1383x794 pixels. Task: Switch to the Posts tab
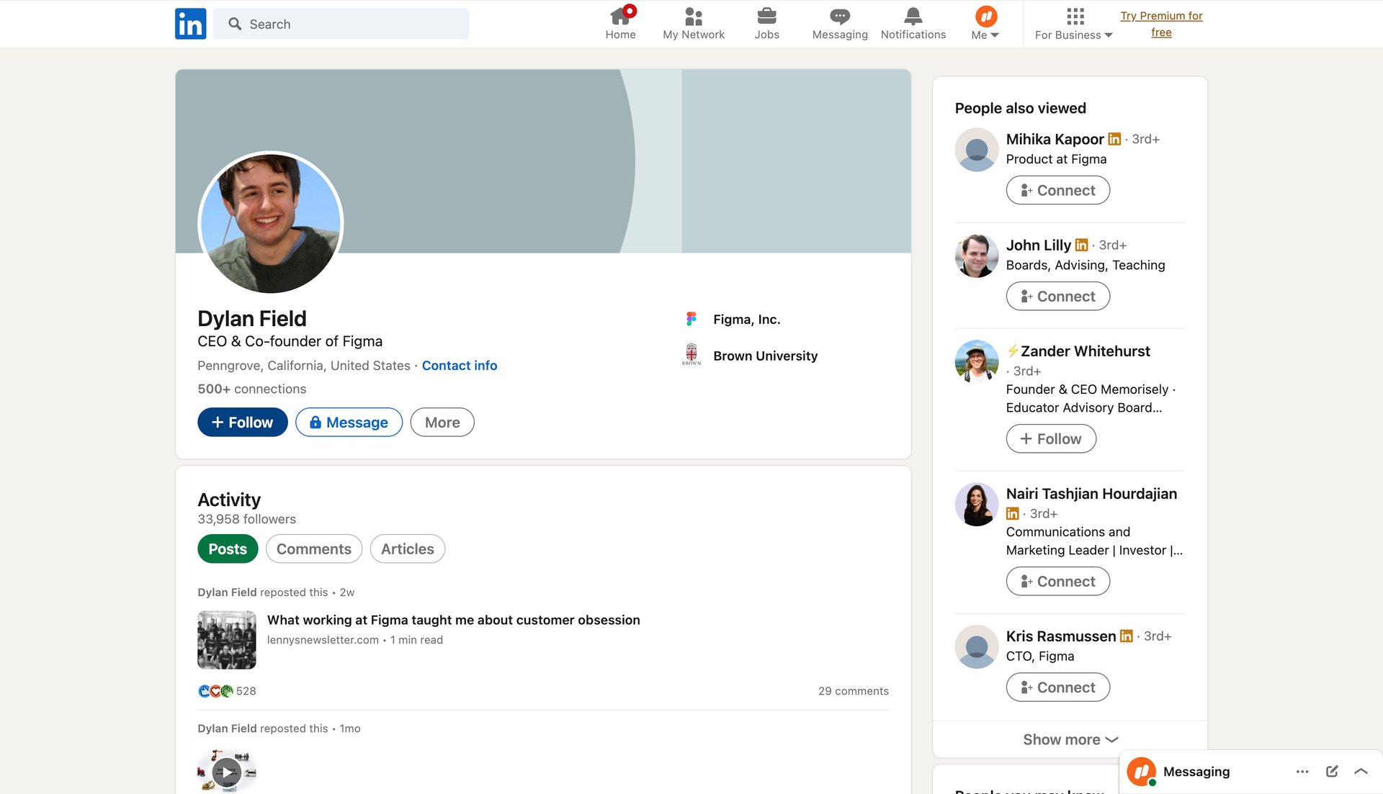coord(228,549)
